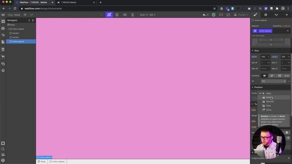Select the mobile portrait breakpoint icon
The height and width of the screenshot is (164, 292).
point(132,15)
